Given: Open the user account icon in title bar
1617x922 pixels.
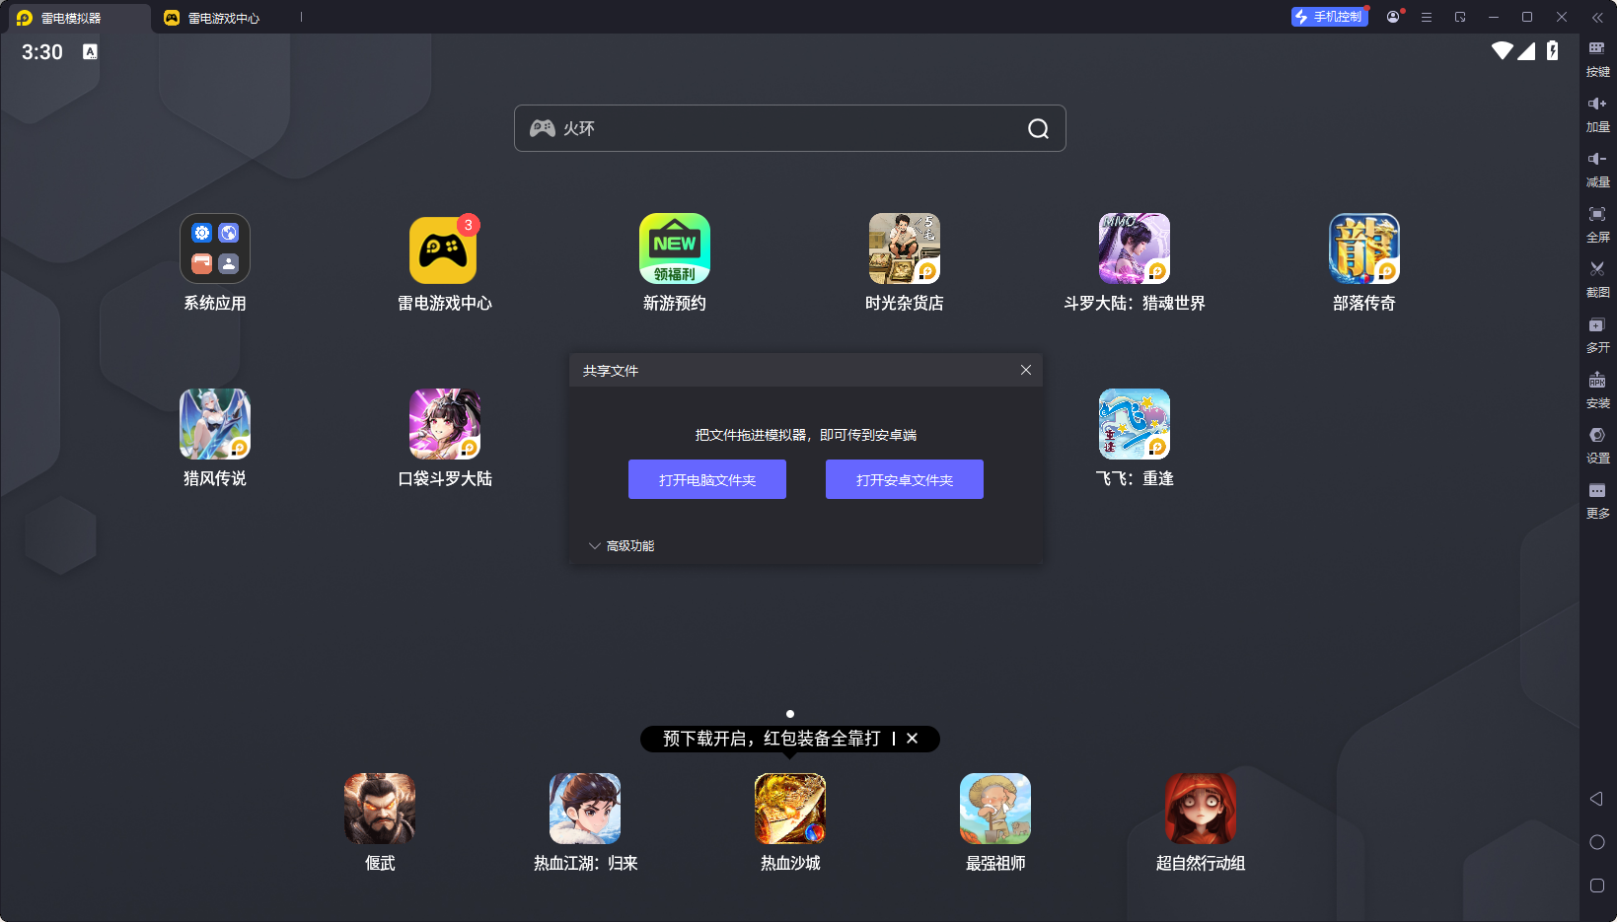Looking at the screenshot, I should click(x=1393, y=17).
